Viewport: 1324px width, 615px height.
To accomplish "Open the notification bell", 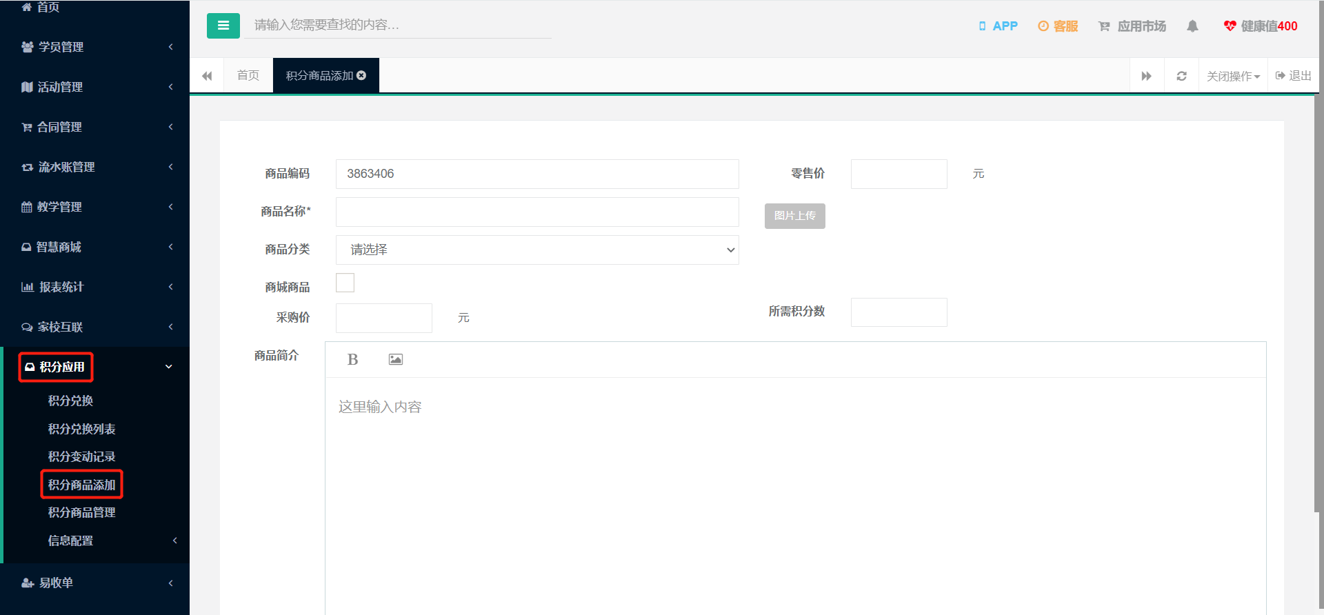I will coord(1192,26).
